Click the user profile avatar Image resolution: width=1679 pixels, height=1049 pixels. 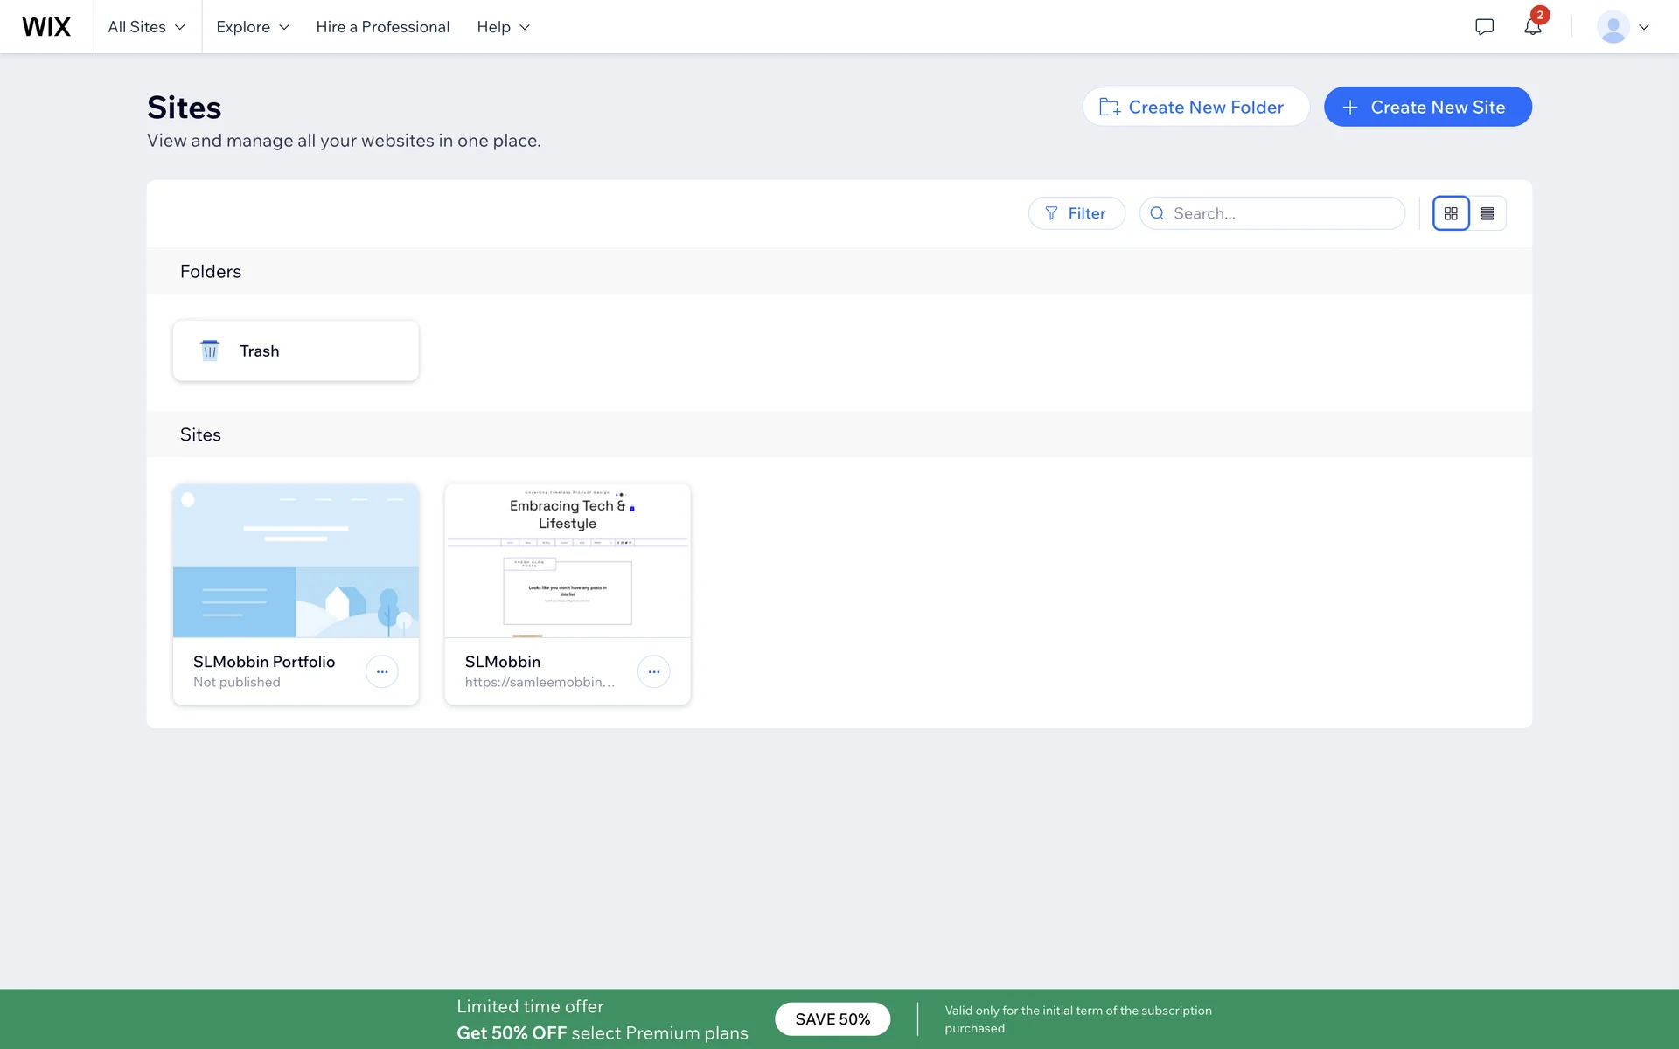point(1612,27)
